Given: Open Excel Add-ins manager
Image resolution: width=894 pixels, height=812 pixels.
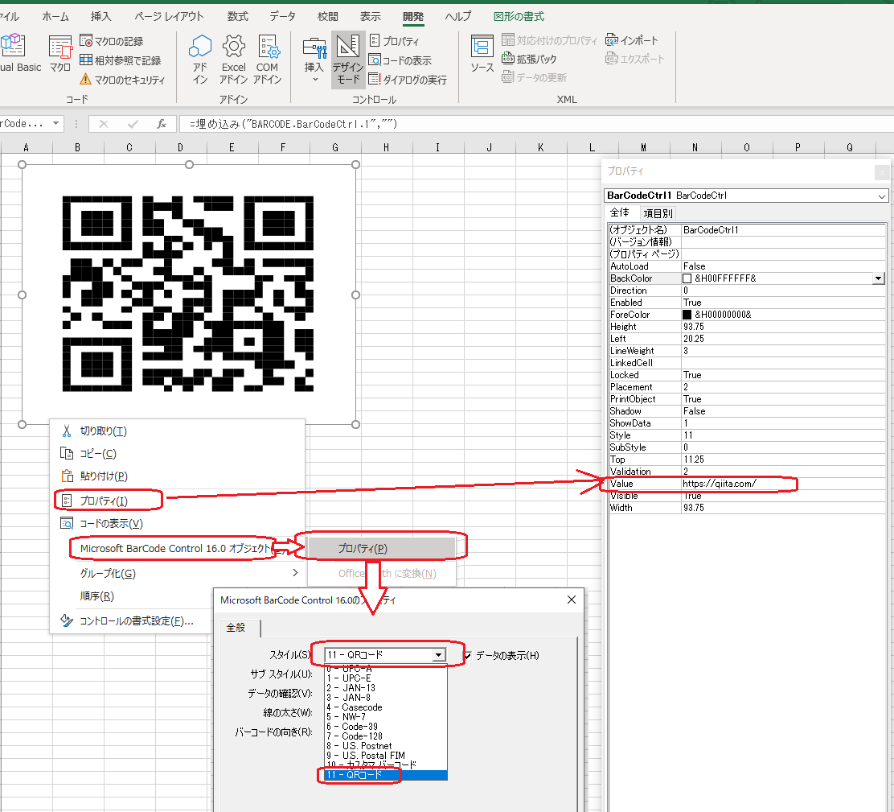Looking at the screenshot, I should click(x=234, y=60).
